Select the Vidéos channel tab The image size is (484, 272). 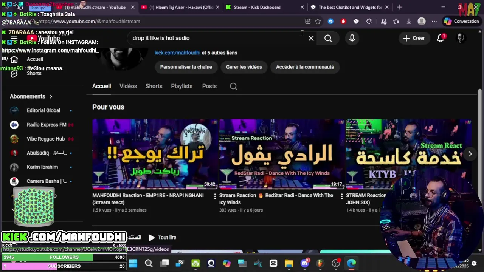(x=128, y=86)
